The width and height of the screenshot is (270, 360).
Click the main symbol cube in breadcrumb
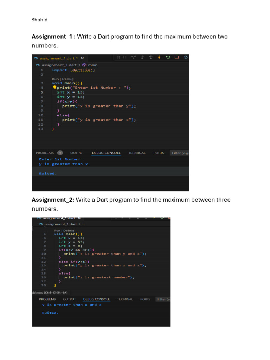coord(84,65)
